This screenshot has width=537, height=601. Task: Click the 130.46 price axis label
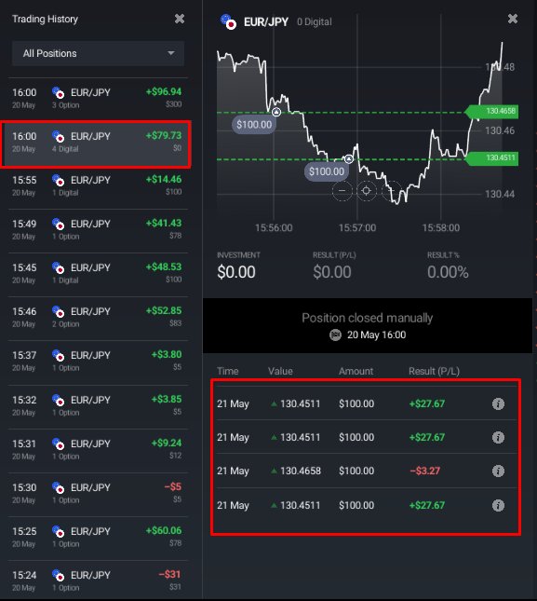(500, 130)
